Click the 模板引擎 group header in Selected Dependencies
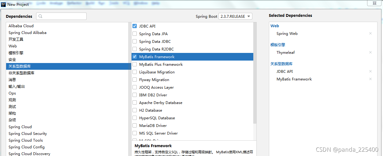The height and width of the screenshot is (156, 383). 278,45
